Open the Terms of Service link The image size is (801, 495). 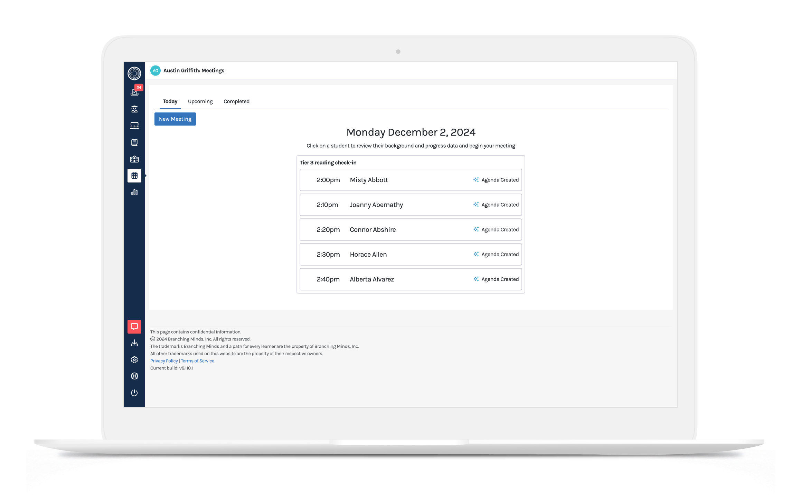point(198,361)
